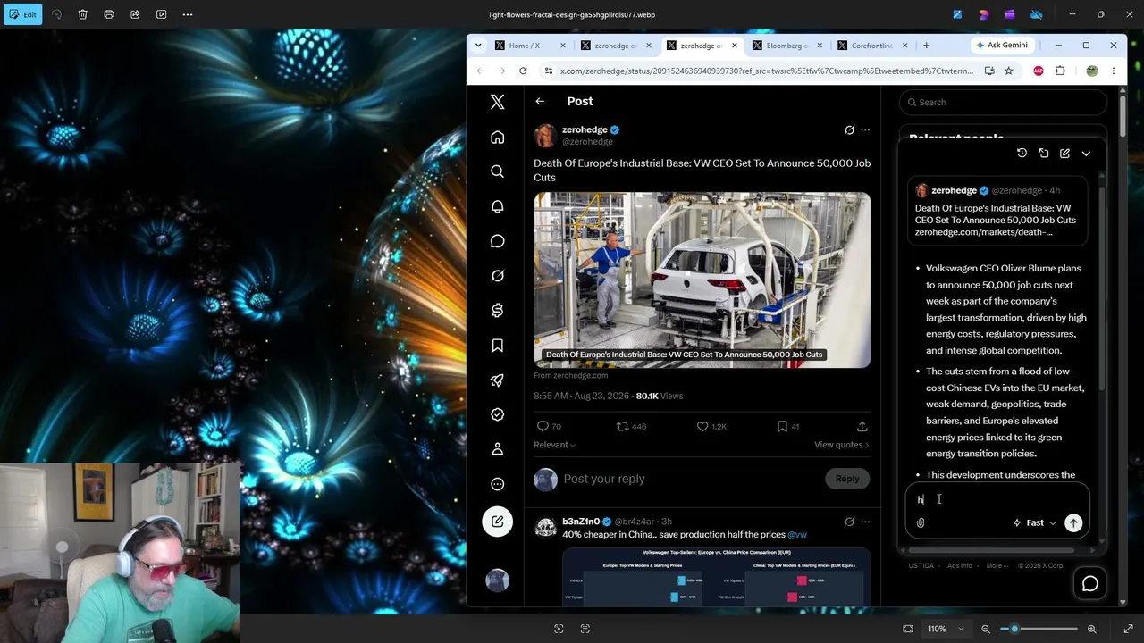
Task: Open the rocket icon in X sidebar
Action: [498, 380]
